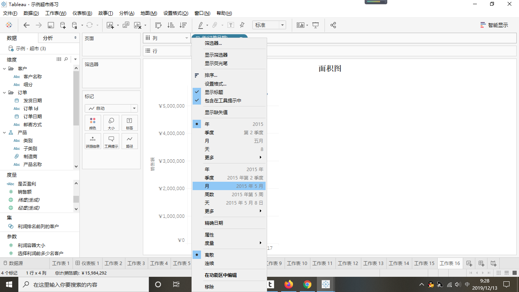Add new story tab icon
519x292 pixels.
tap(494, 263)
